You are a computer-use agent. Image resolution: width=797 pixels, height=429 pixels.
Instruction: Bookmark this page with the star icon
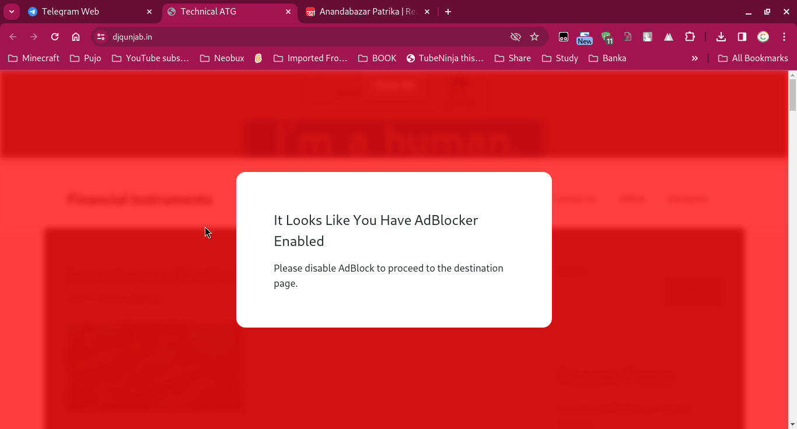(534, 37)
